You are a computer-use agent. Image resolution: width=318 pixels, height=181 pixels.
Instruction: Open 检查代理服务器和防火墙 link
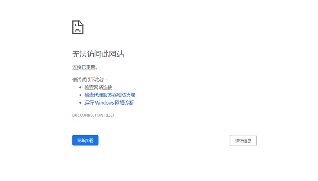click(x=110, y=95)
